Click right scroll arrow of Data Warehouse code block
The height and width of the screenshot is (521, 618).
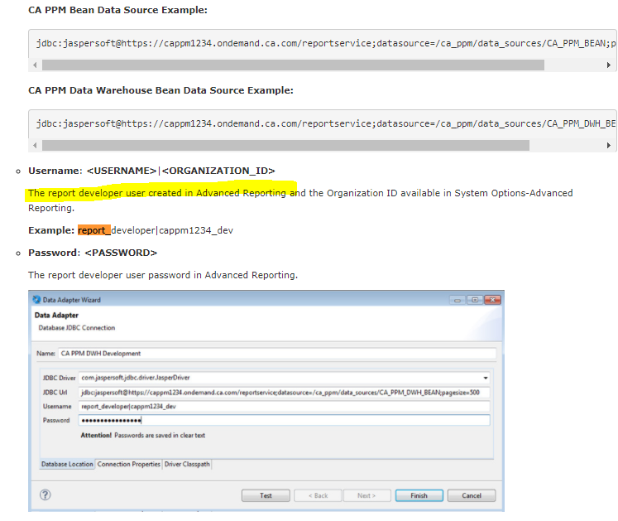[x=609, y=145]
